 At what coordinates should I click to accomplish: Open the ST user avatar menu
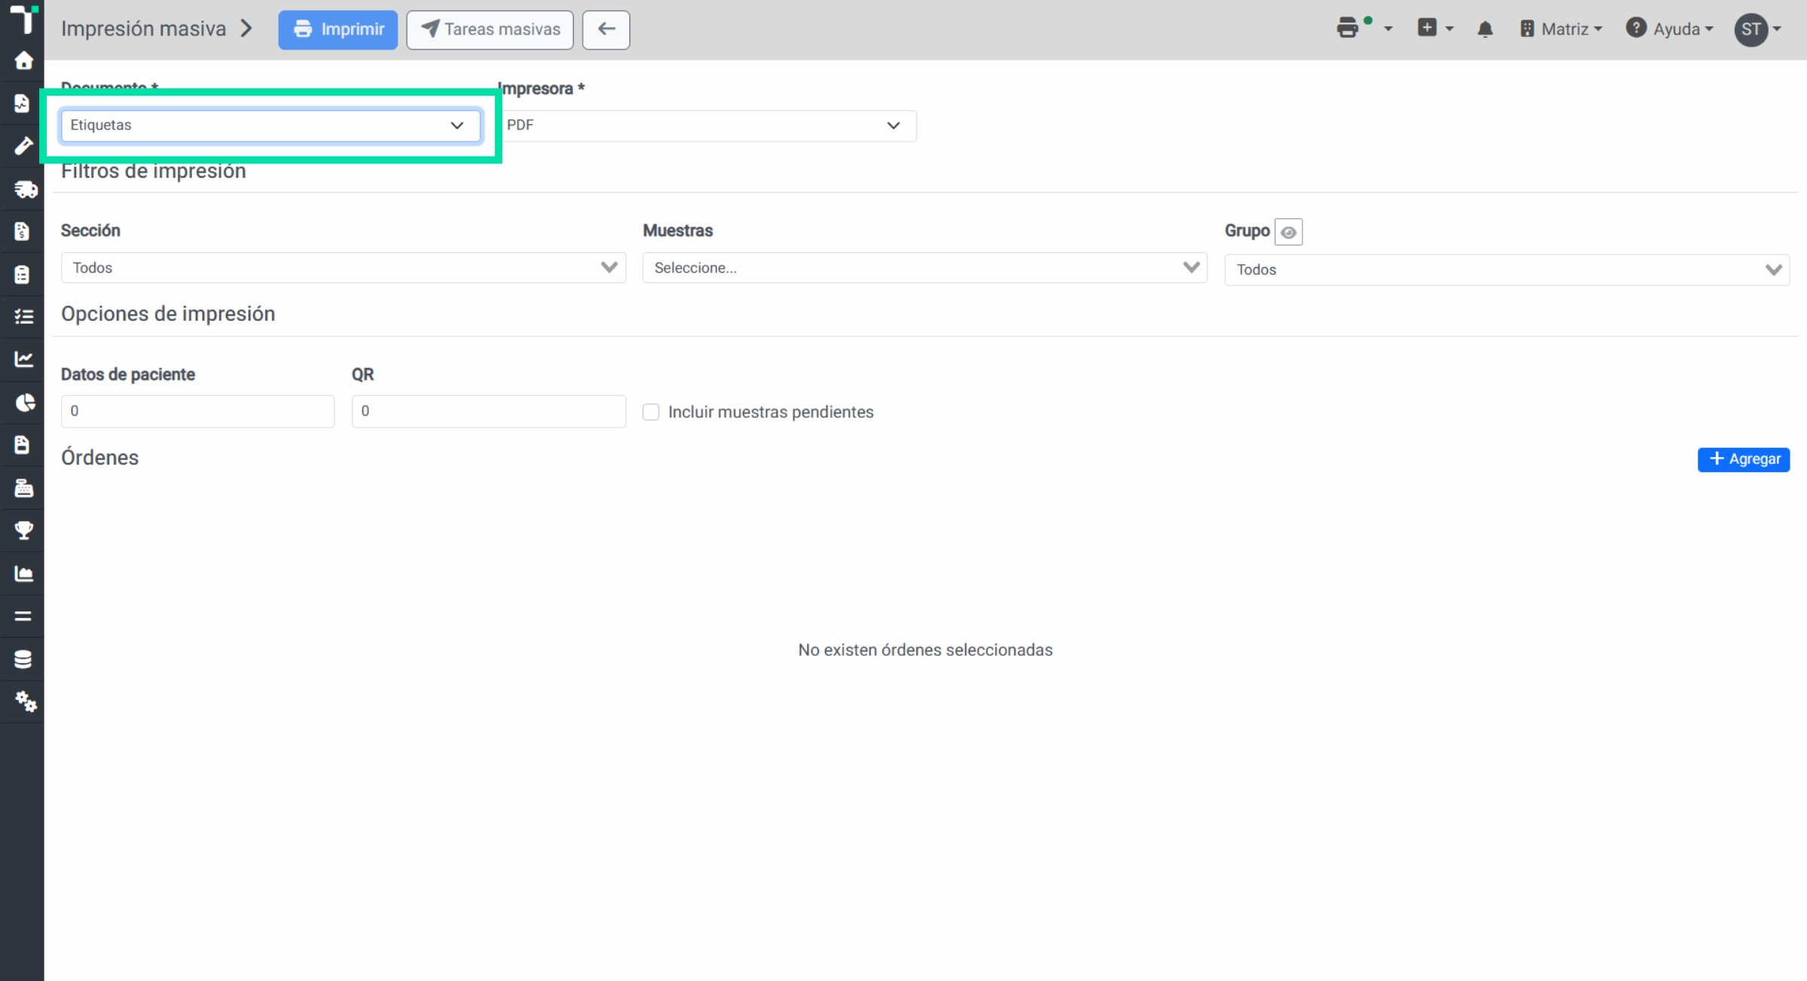(x=1758, y=29)
